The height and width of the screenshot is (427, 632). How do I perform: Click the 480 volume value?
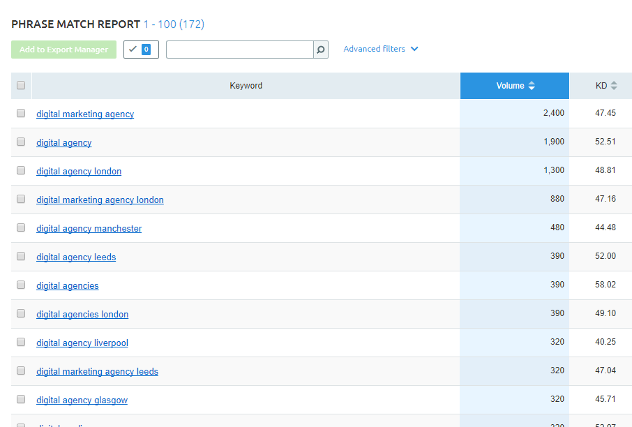(x=557, y=227)
